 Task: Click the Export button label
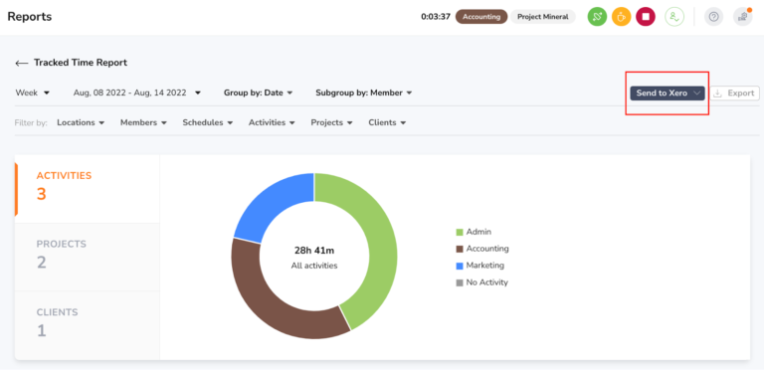click(x=740, y=92)
